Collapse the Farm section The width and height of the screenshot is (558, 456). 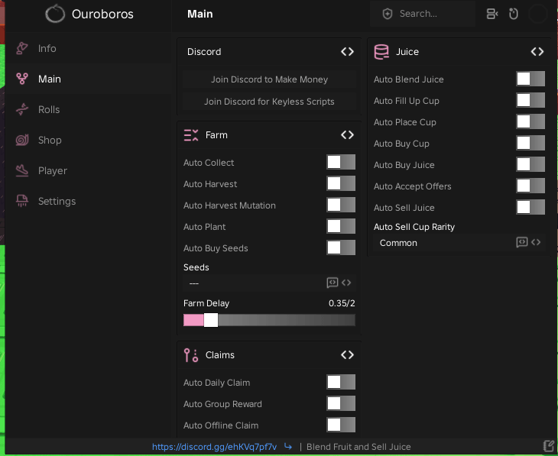347,134
